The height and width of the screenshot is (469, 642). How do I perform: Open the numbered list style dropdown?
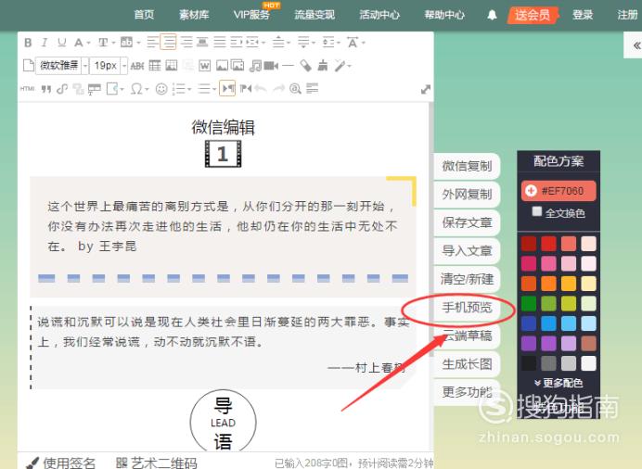point(188,89)
